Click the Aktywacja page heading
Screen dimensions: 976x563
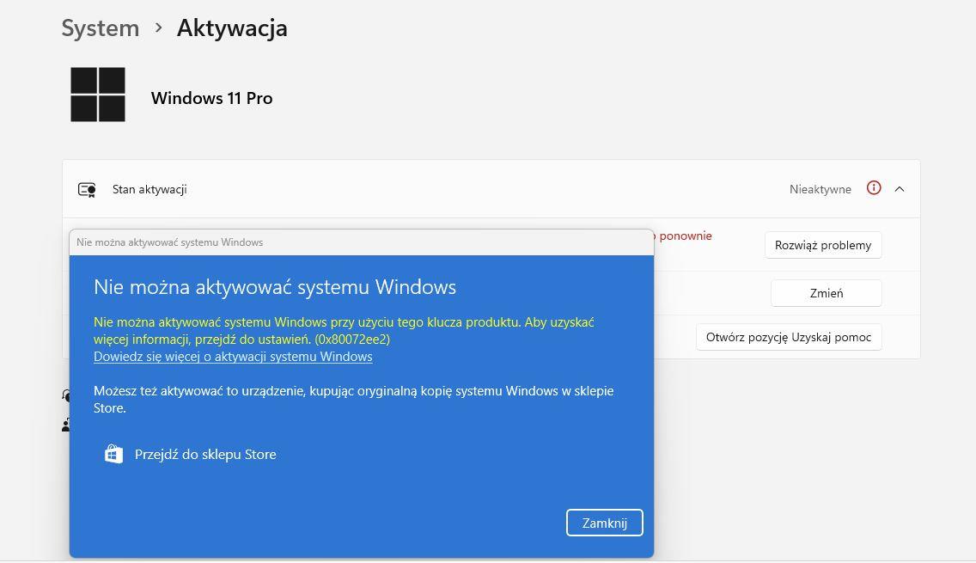232,28
